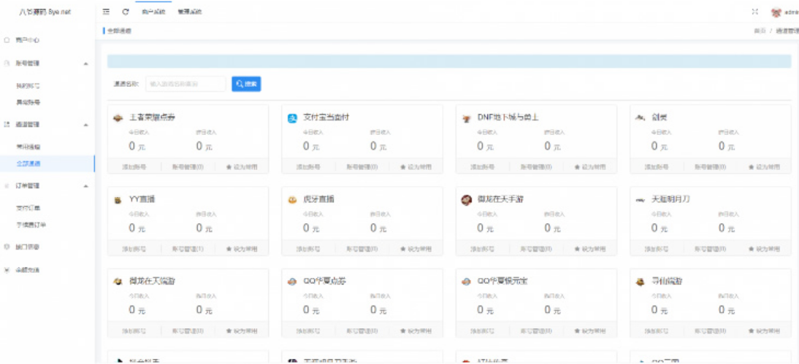Click the 虎牙直播 channel icon
This screenshot has width=799, height=364.
pyautogui.click(x=292, y=200)
